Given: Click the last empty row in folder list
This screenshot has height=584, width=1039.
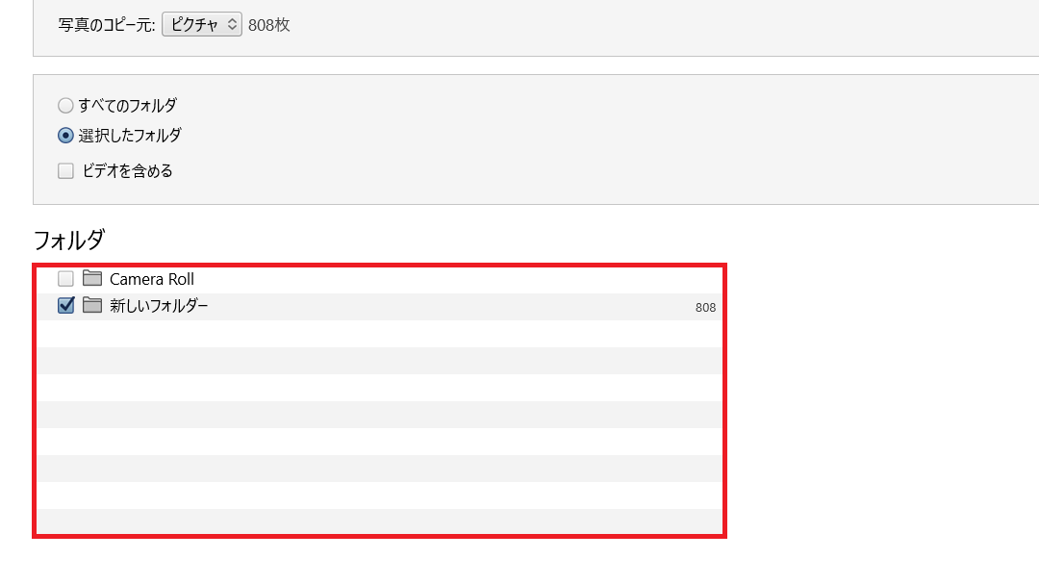Looking at the screenshot, I should (x=380, y=521).
